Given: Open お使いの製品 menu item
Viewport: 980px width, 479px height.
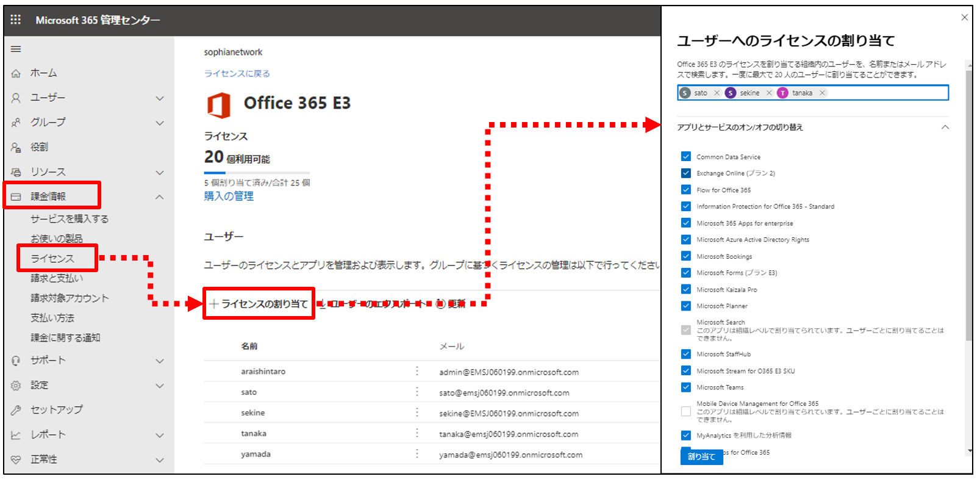Looking at the screenshot, I should click(57, 238).
